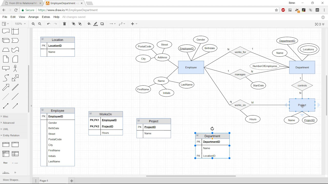The image size is (328, 184).
Task: Delete selection with the trash icon
Action: coord(65,24)
